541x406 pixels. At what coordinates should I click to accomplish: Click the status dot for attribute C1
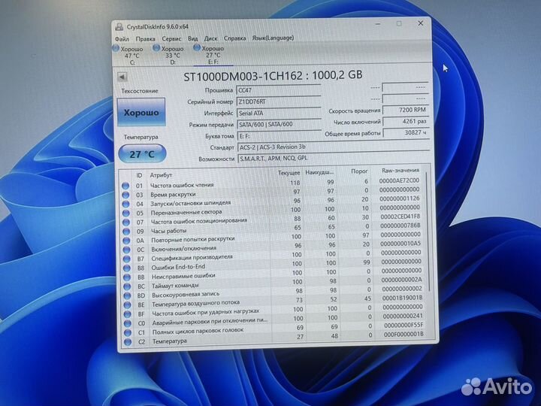128,333
